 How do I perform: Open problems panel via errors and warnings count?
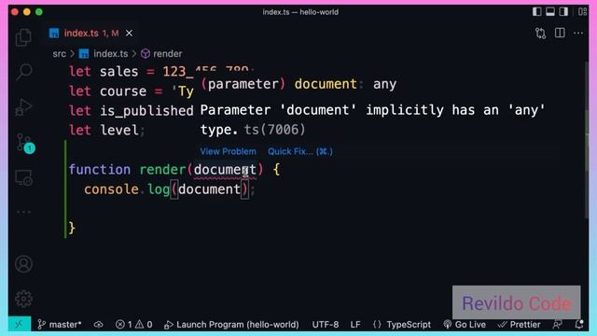tap(134, 324)
